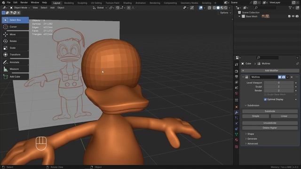
Task: Open the Object Data properties tab
Action: pos(237,134)
